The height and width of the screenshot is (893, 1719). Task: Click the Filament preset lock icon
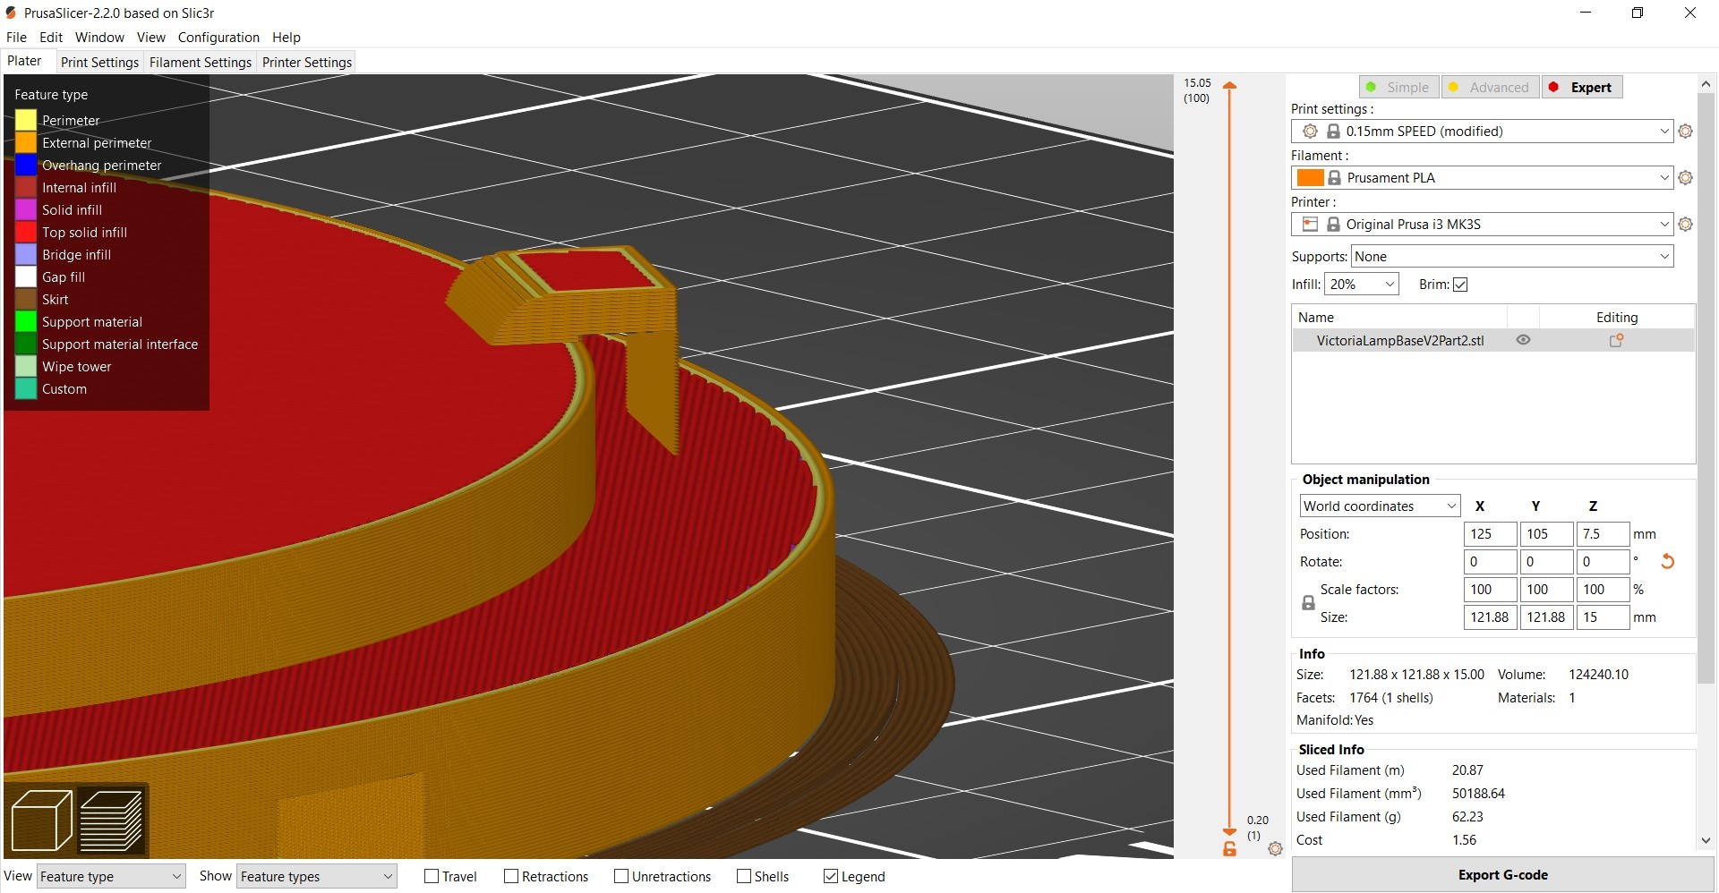click(x=1334, y=178)
